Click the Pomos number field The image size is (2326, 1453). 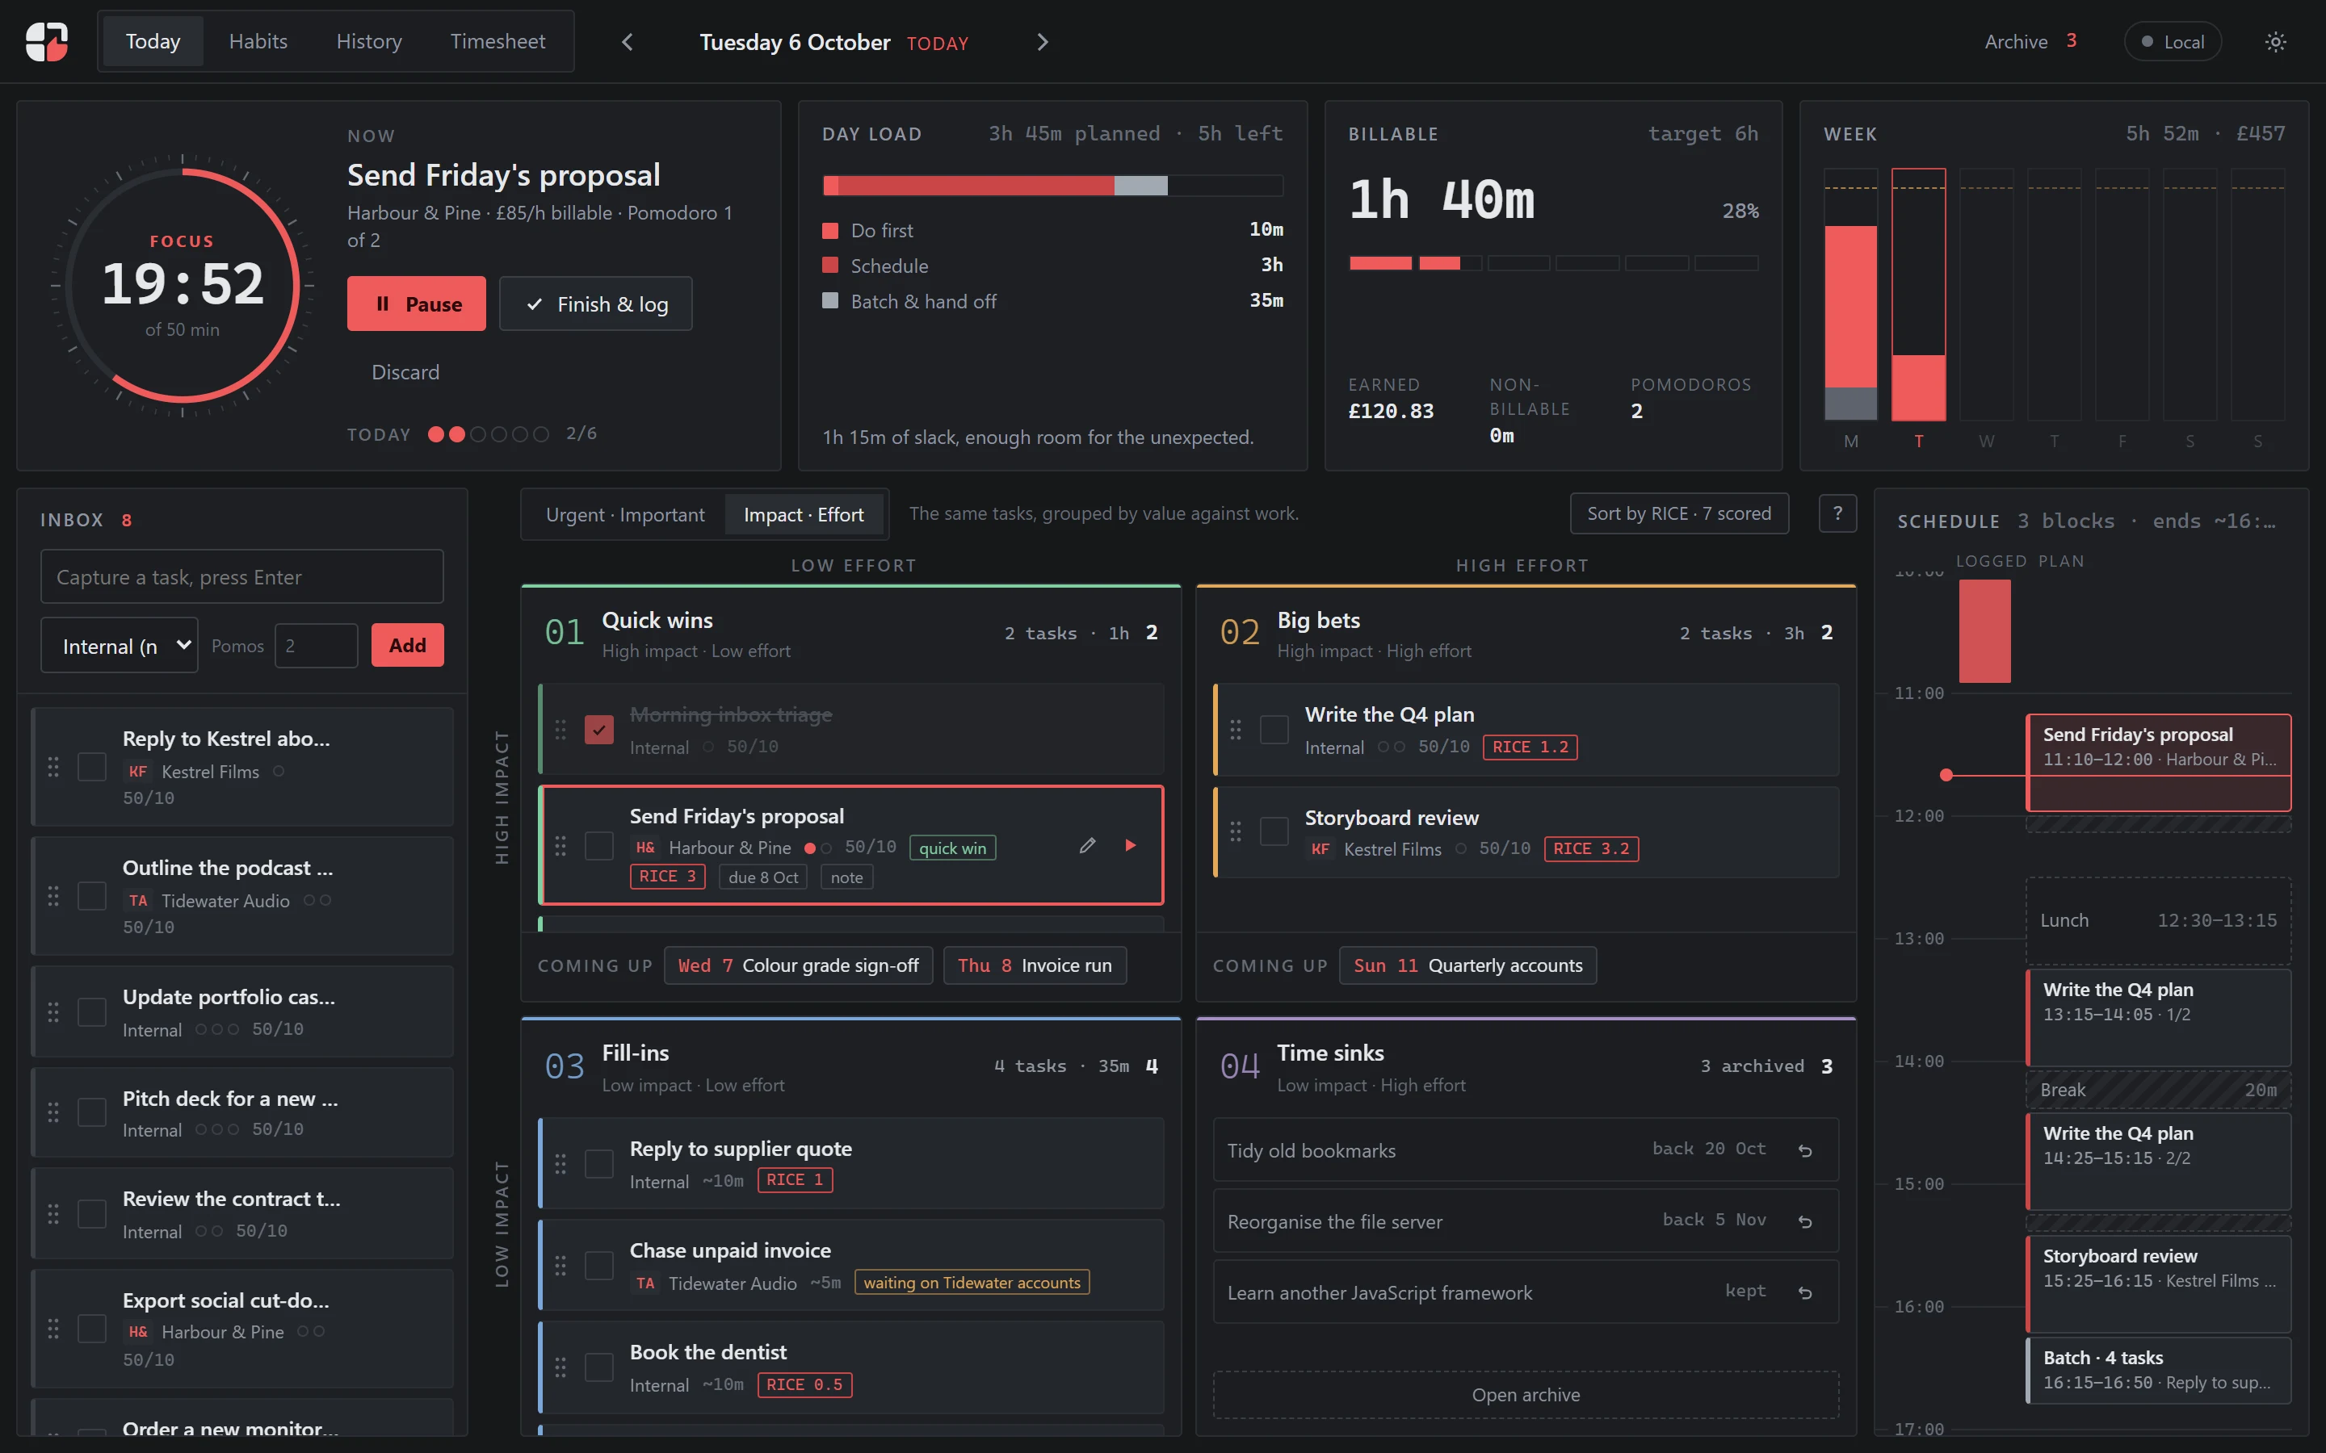pos(317,646)
